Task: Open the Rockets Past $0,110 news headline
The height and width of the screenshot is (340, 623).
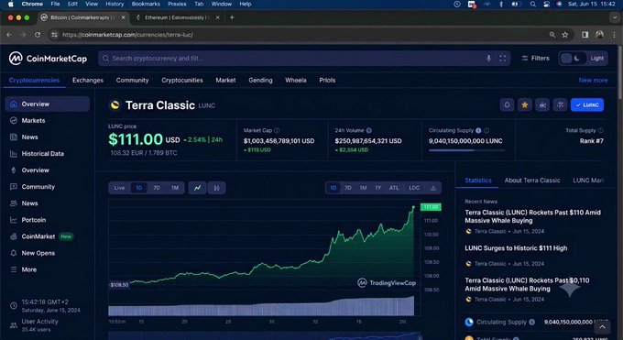Action: coord(527,284)
